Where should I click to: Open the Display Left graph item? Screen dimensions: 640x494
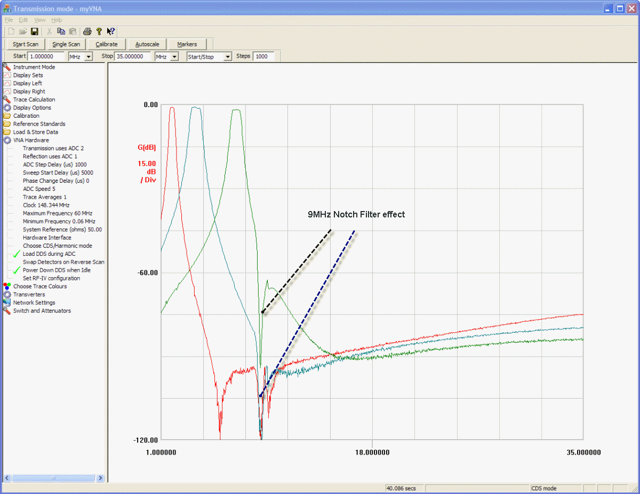pyautogui.click(x=27, y=83)
